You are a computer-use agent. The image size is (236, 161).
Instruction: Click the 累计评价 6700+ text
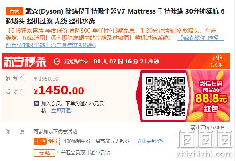tap(208, 127)
